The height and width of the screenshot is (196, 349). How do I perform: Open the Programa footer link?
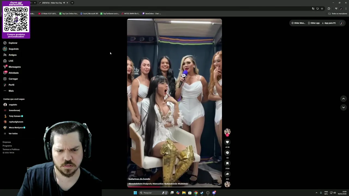pos(7,146)
